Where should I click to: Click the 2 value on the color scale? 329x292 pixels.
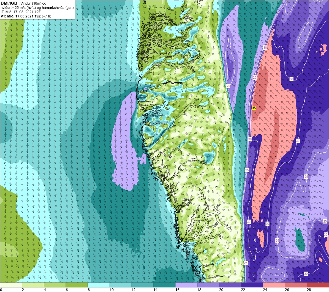23,290
